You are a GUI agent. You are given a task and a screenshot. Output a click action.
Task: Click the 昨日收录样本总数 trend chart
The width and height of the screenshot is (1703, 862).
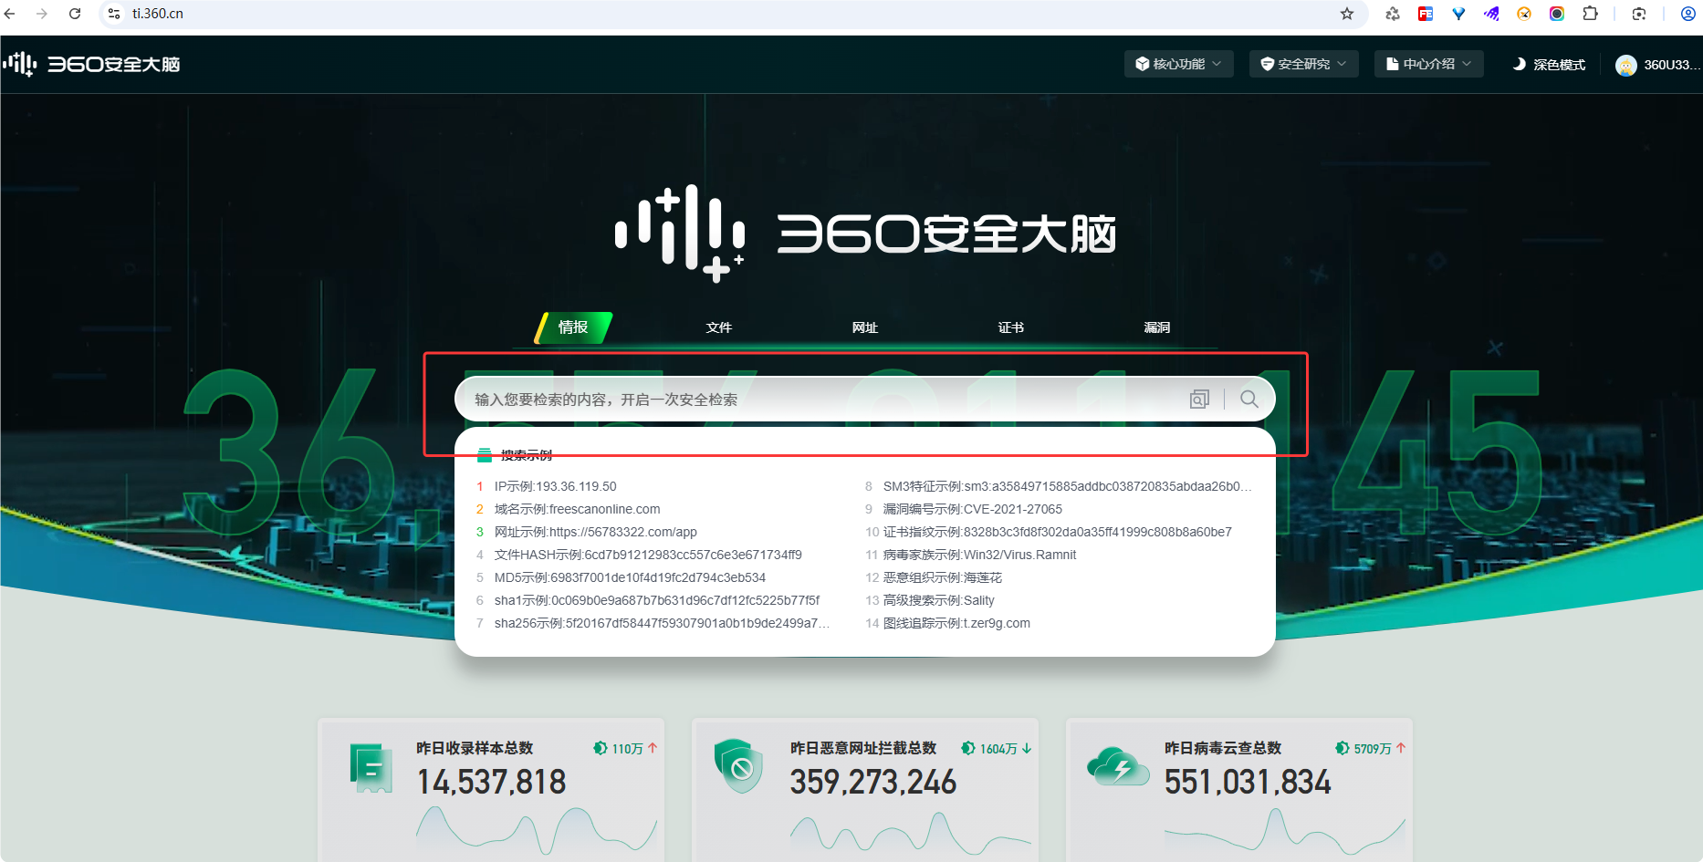click(x=537, y=831)
